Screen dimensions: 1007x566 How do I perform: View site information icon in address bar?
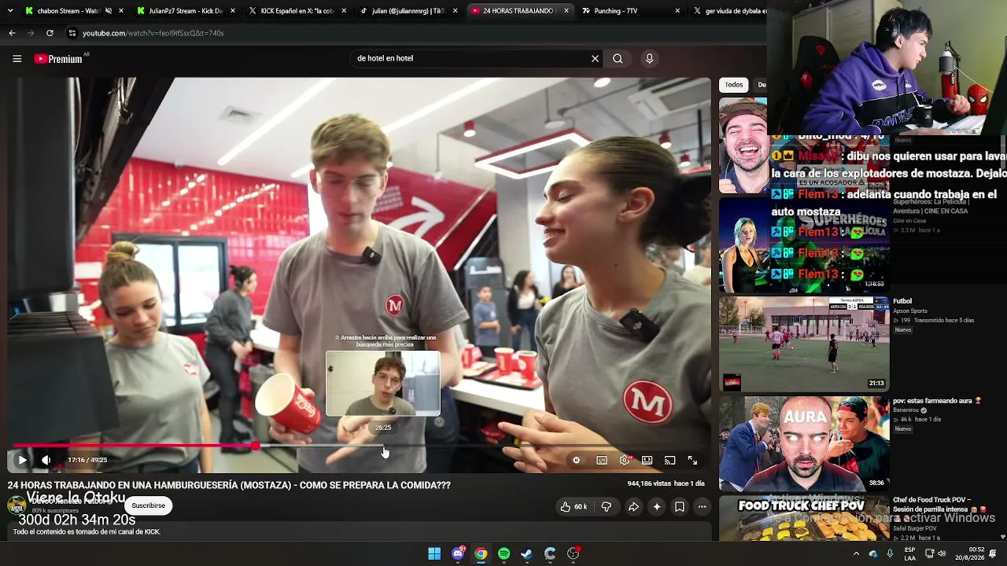[x=72, y=33]
